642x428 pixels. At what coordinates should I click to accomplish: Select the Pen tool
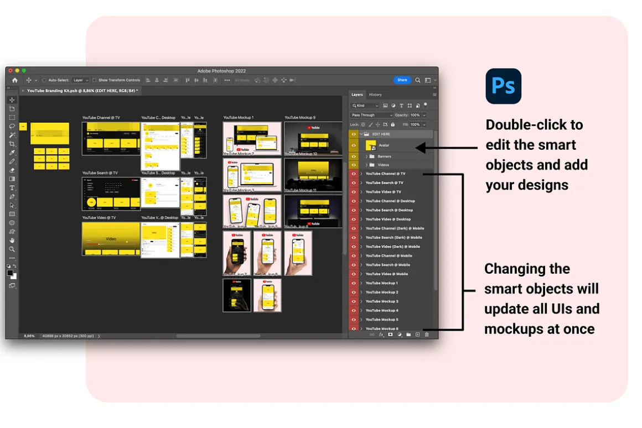(x=12, y=197)
